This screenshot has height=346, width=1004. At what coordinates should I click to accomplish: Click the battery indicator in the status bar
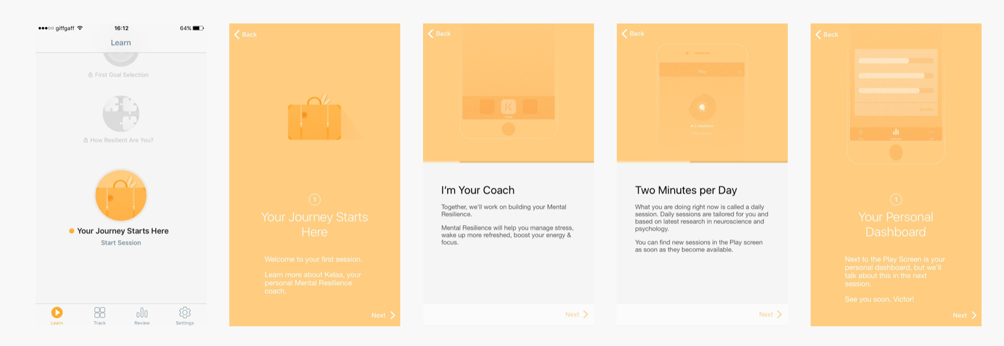coord(198,28)
